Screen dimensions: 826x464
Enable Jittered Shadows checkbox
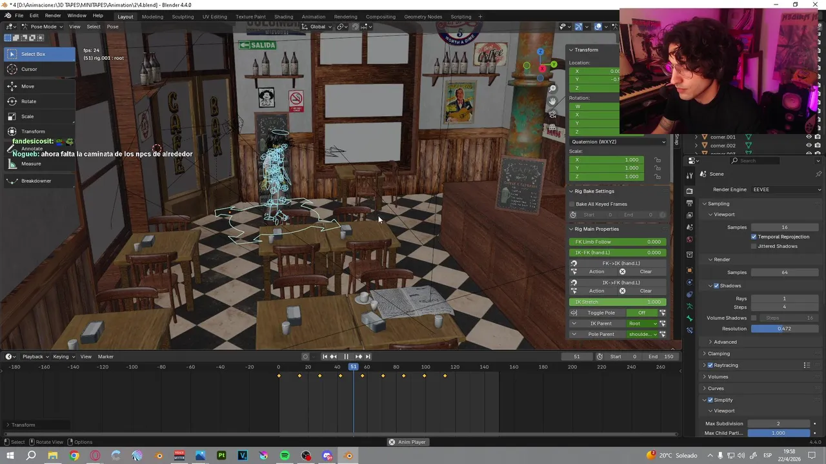754,246
